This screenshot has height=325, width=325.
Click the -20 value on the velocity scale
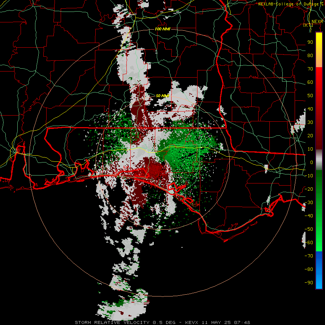point(309,189)
